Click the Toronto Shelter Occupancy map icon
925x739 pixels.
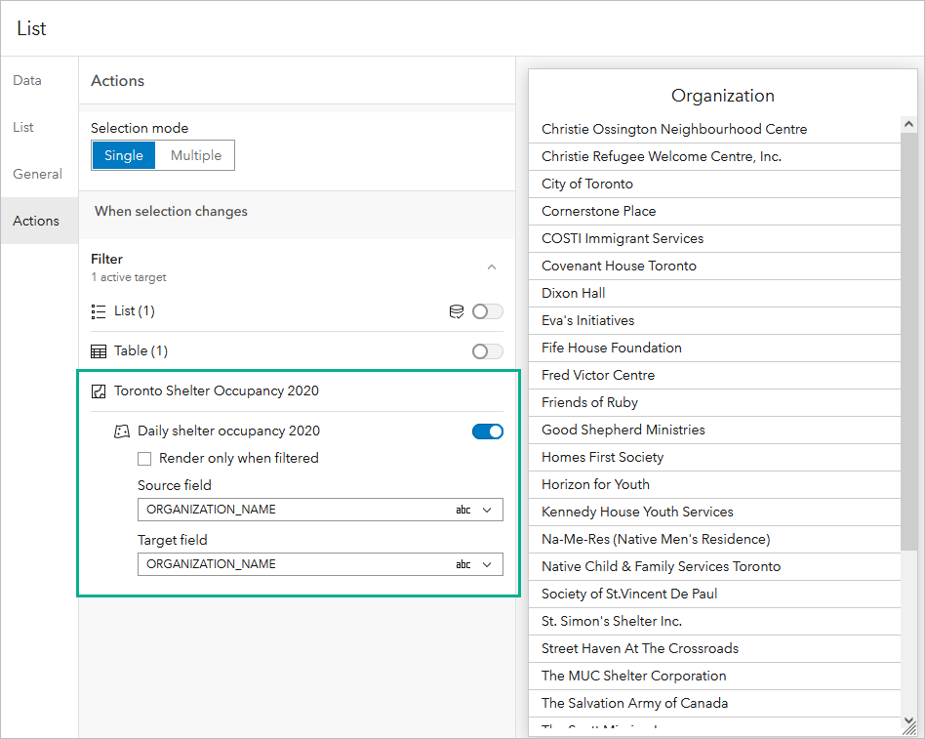pyautogui.click(x=98, y=391)
